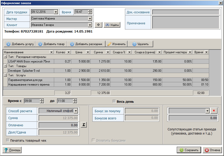Open Наименование column filter dropdown
Viewport: 224px width, 156px height.
51,52
